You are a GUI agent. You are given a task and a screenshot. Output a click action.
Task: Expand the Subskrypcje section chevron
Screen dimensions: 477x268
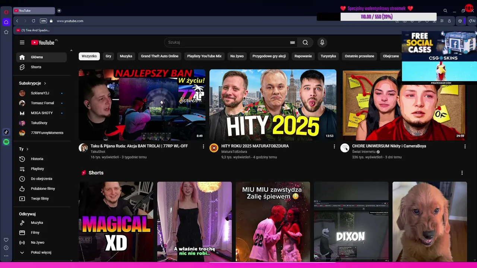[45, 83]
